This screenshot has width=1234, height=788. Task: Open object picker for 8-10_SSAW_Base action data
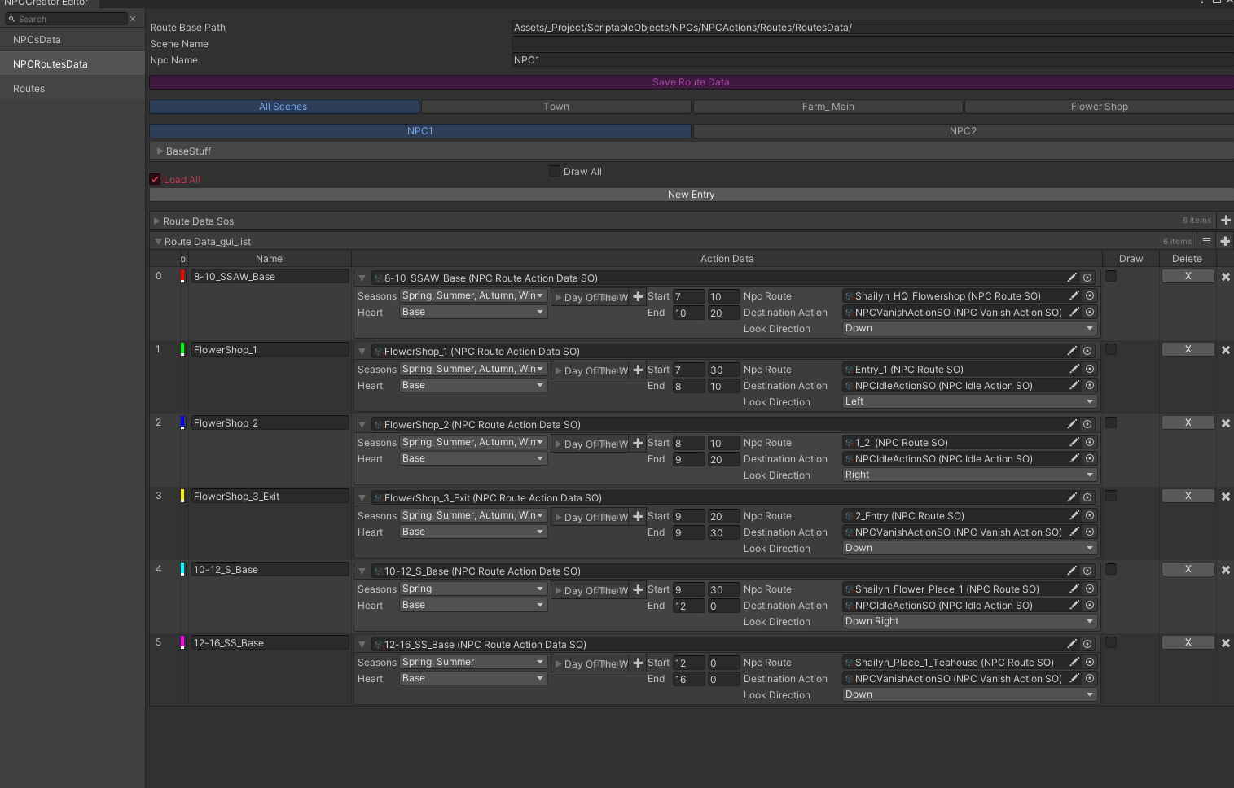point(1087,278)
